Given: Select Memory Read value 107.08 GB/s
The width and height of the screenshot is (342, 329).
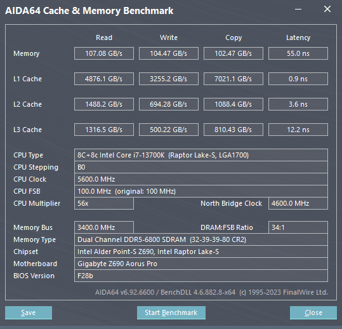Looking at the screenshot, I should [104, 53].
